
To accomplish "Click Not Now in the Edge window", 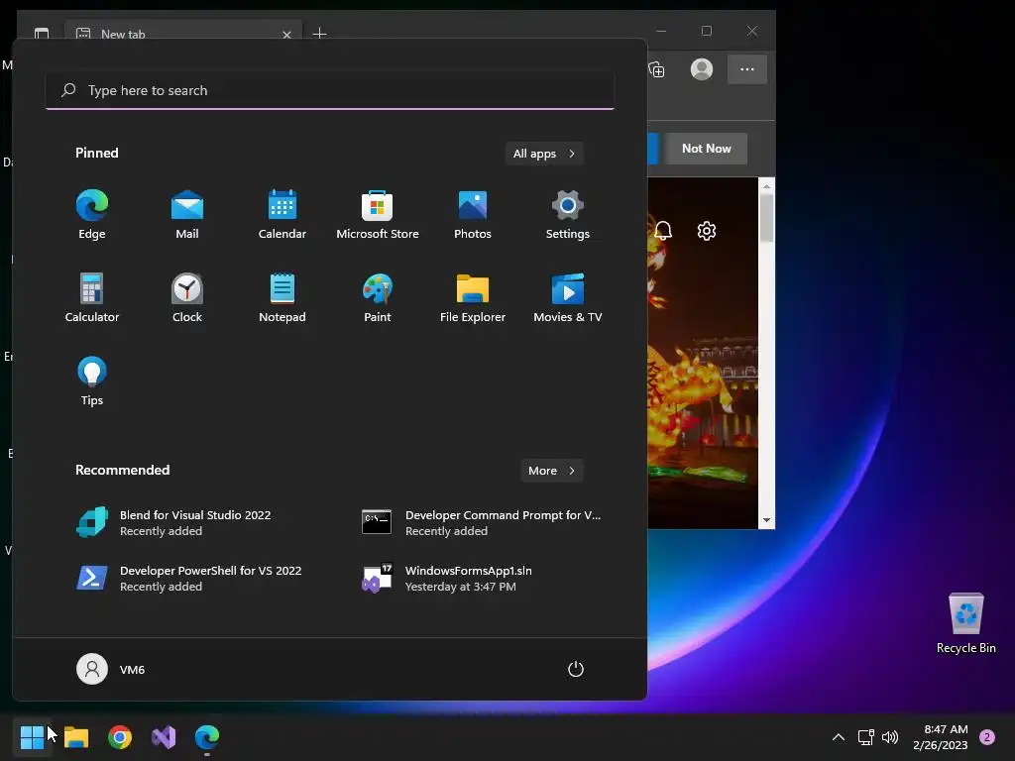I will coord(706,149).
